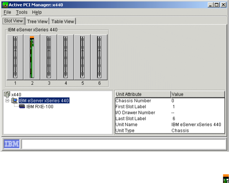
Task: Click the xSeries 440 computer icon
Action: point(15,101)
